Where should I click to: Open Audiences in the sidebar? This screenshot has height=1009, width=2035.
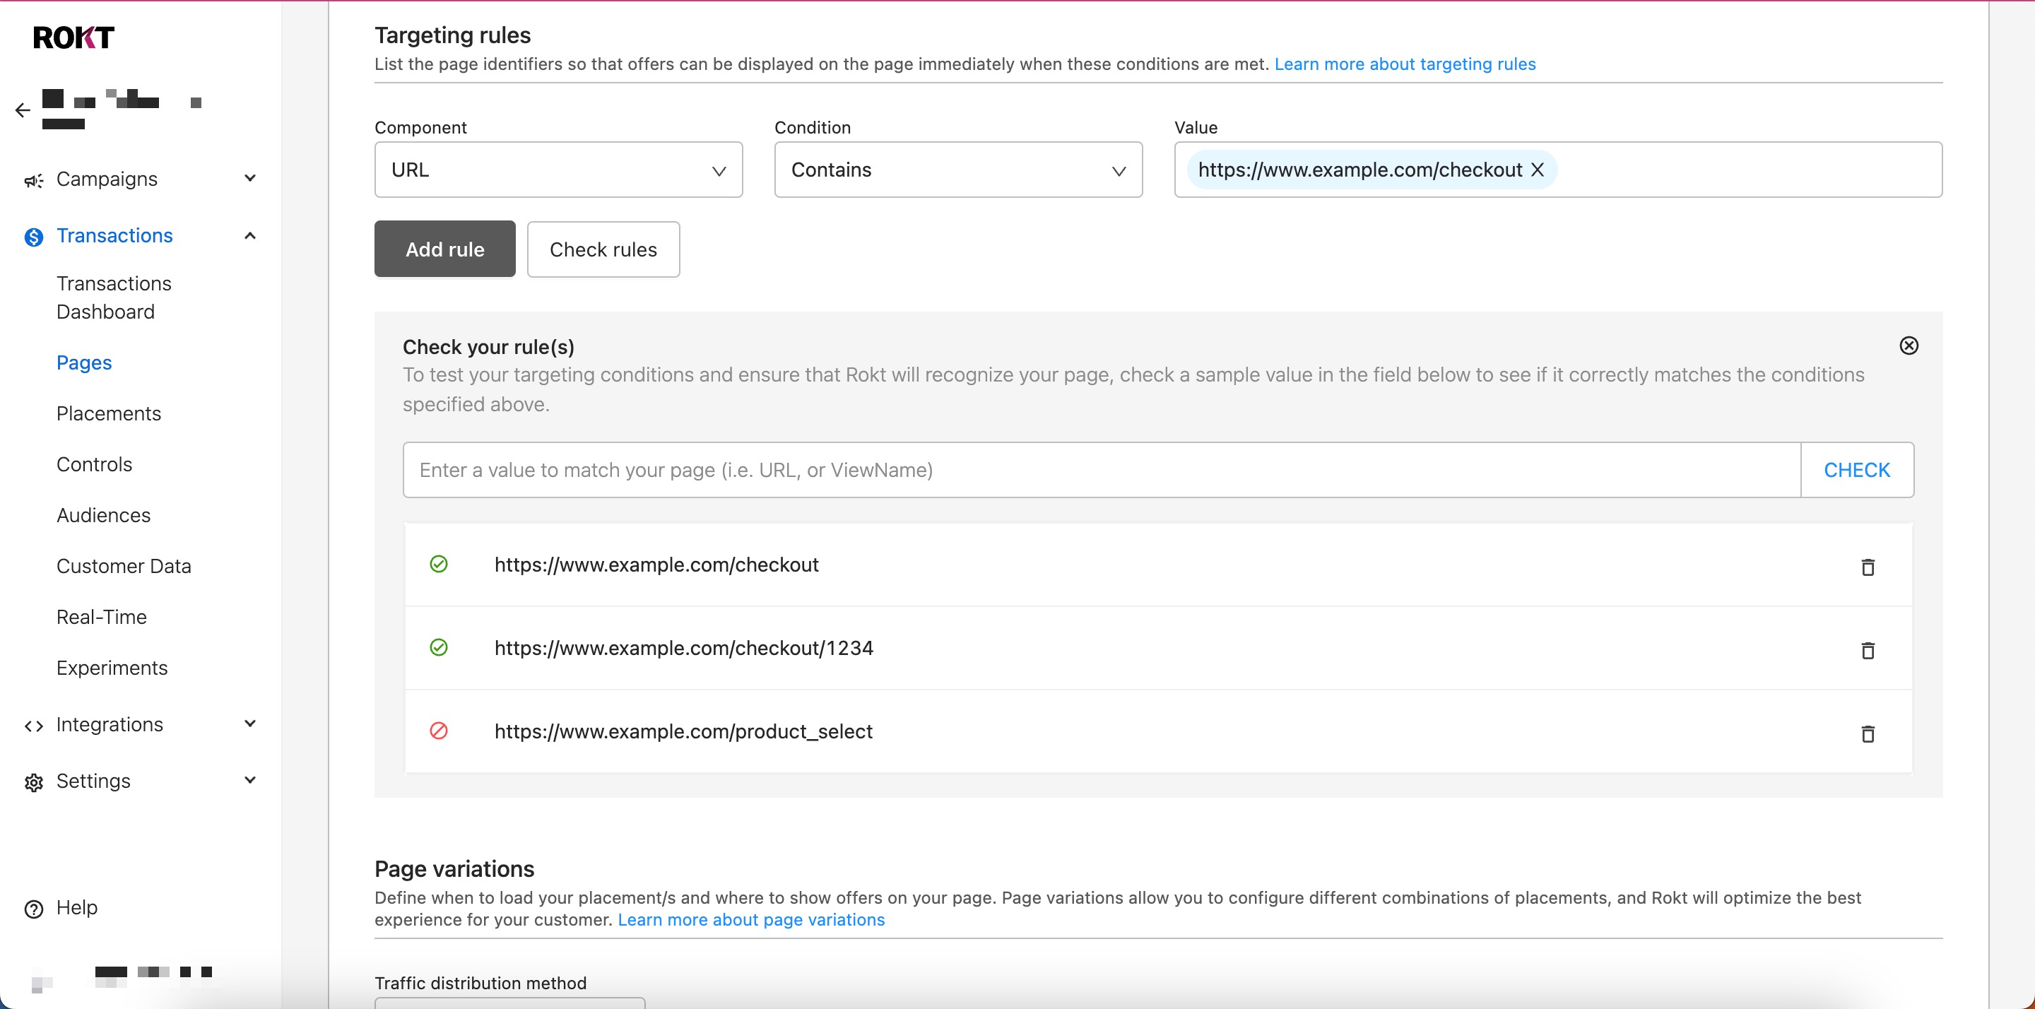[103, 515]
